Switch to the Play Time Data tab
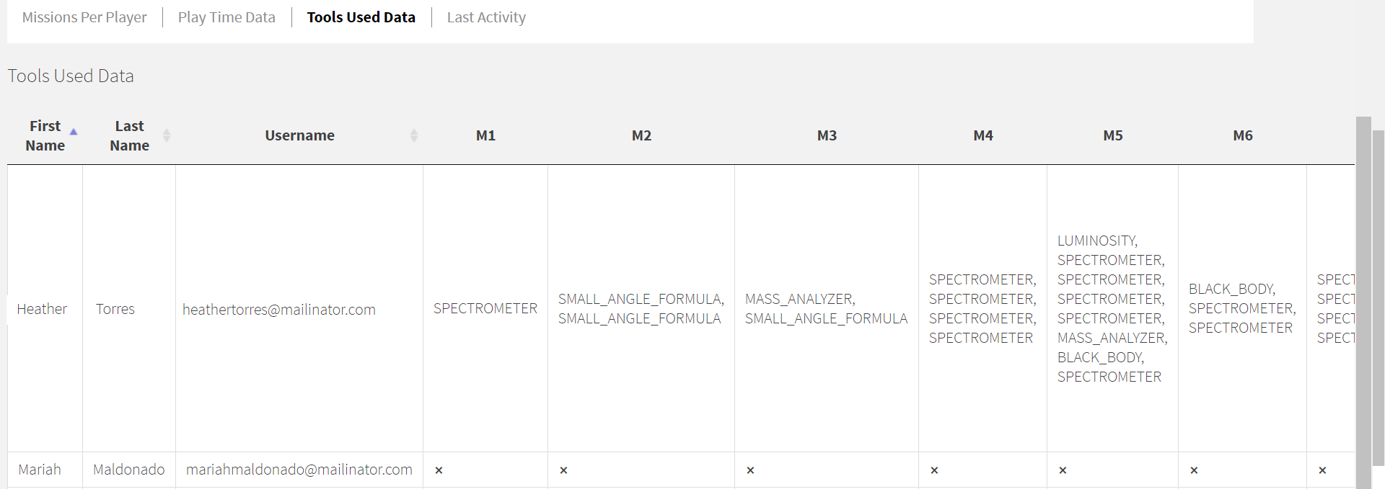 click(227, 17)
